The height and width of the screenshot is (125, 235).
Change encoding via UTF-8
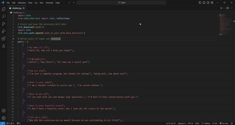[x=191, y=123]
